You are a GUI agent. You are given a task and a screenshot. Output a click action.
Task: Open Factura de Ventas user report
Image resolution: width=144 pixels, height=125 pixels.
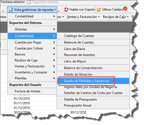coord(32,91)
